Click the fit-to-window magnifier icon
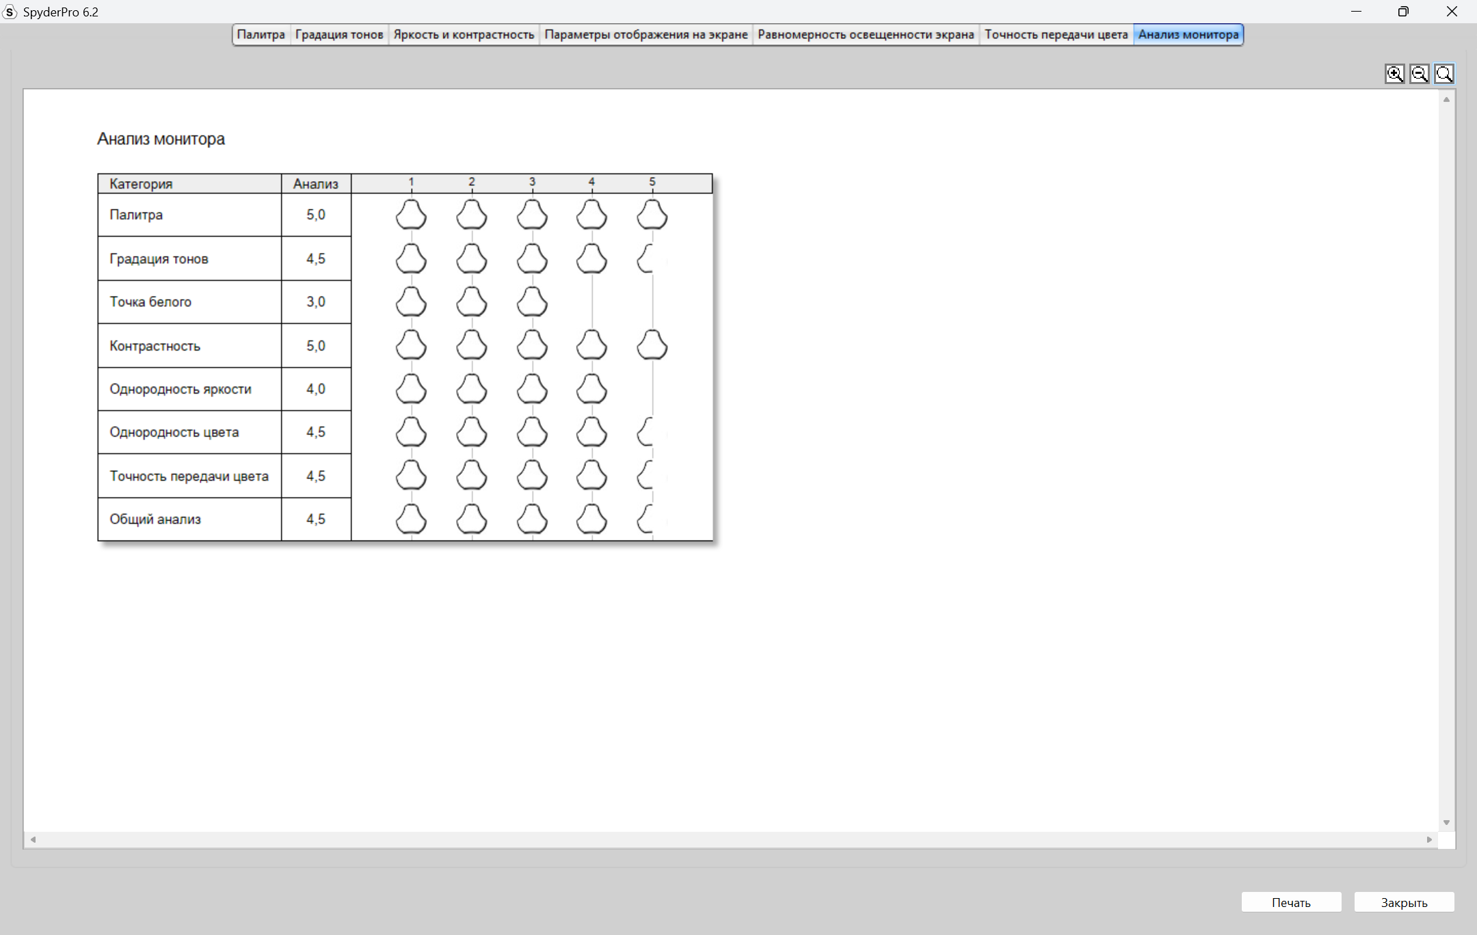The height and width of the screenshot is (935, 1477). (1443, 74)
